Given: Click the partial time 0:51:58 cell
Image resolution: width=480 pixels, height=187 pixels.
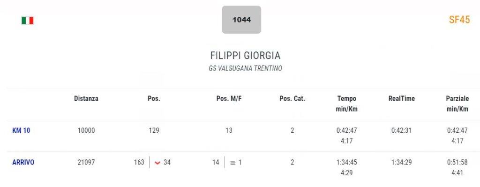Looking at the screenshot, I should tap(457, 162).
